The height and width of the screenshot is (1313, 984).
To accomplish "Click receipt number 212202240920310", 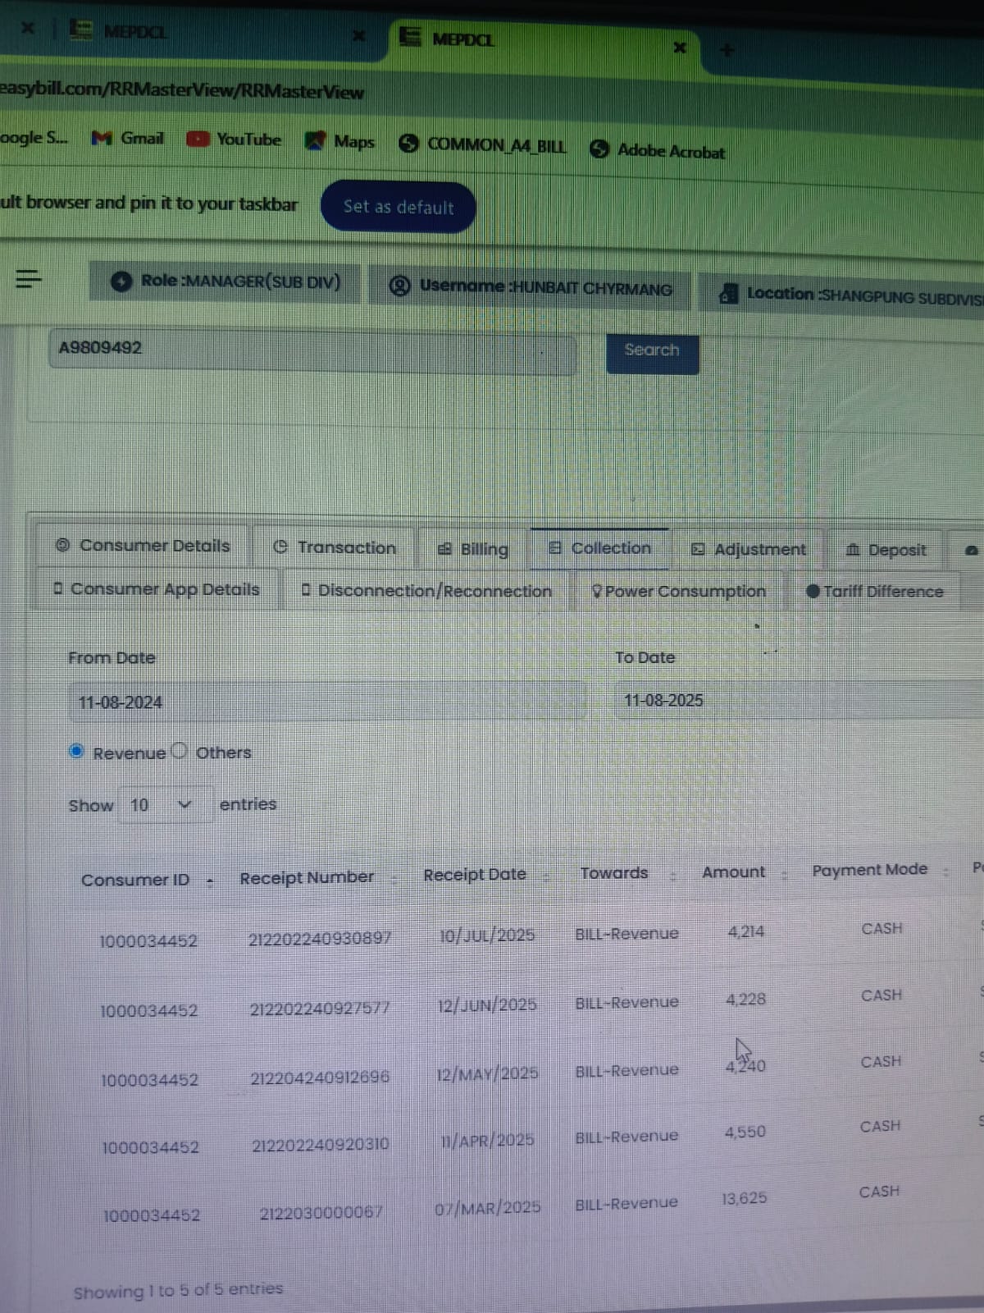I will coord(321,1144).
